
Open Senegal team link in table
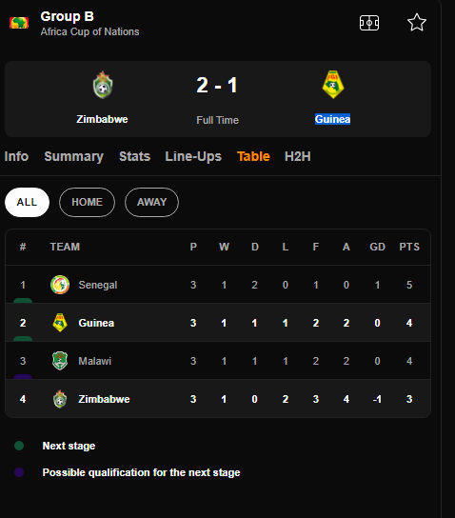tap(98, 285)
